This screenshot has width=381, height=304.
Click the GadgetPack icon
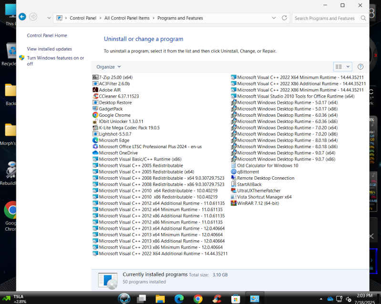(x=95, y=109)
